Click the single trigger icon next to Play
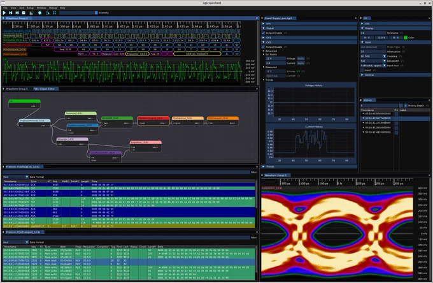Screen dimensions: 433x283 coord(10,13)
